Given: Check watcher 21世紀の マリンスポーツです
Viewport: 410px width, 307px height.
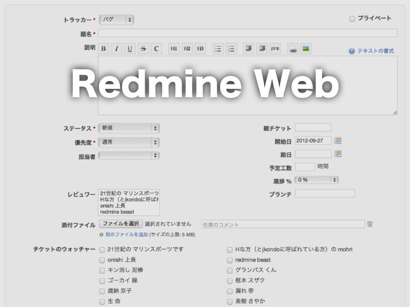Looking at the screenshot, I should [102, 250].
